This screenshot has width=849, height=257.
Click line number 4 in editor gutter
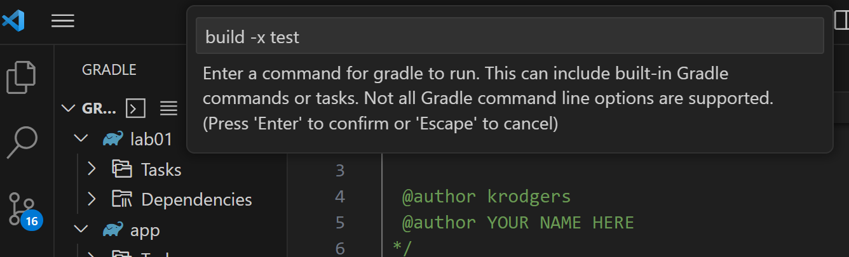tap(339, 197)
